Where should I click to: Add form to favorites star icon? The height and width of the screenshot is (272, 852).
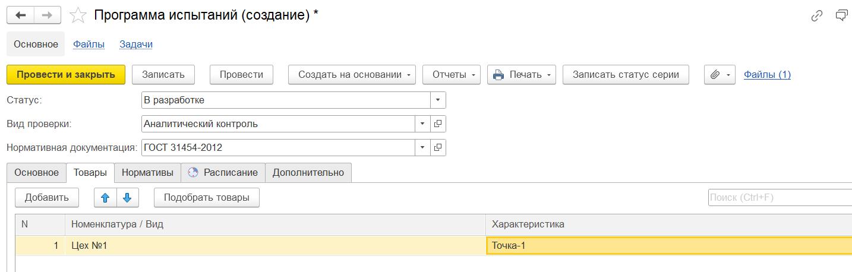pos(78,15)
